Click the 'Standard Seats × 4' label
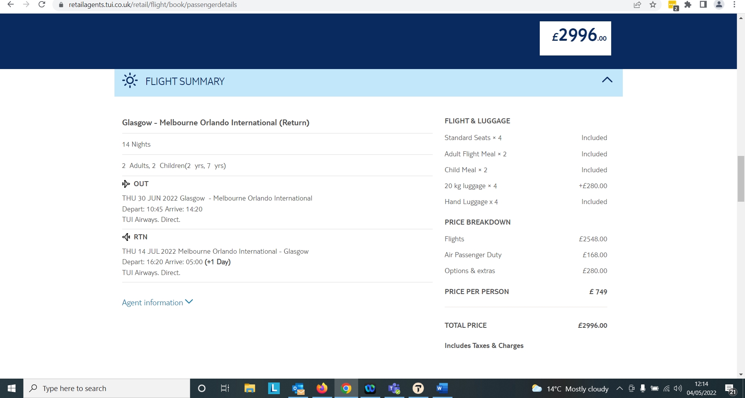Screen dimensions: 745x398 [473, 138]
